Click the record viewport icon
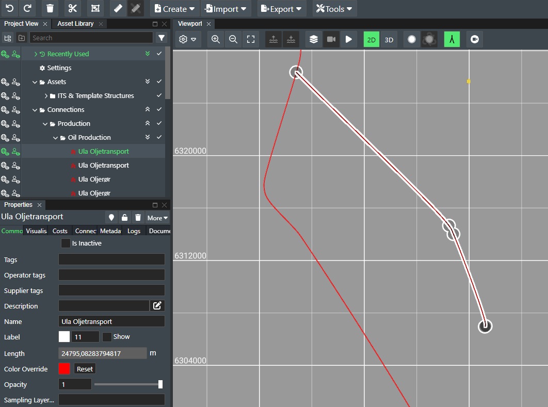The height and width of the screenshot is (407, 548). point(475,39)
